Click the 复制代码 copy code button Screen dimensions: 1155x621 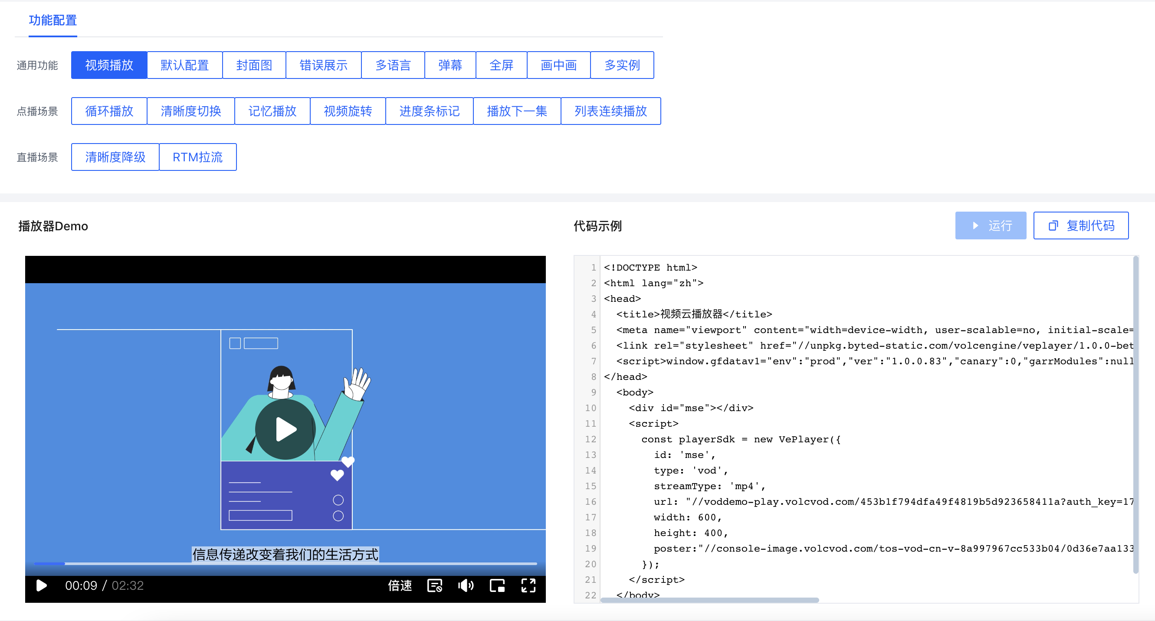[x=1080, y=226]
